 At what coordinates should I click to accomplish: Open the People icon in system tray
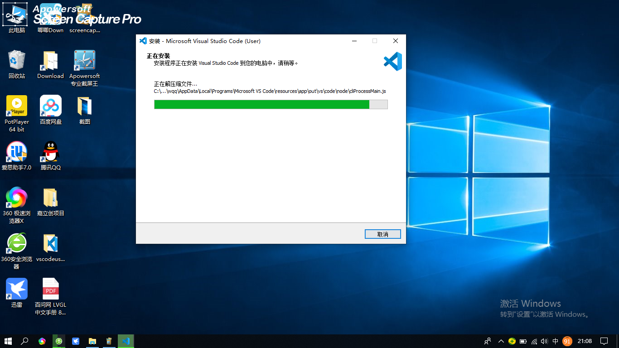pyautogui.click(x=488, y=341)
